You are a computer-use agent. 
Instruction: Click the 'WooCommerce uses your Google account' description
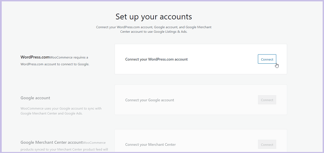point(61,111)
